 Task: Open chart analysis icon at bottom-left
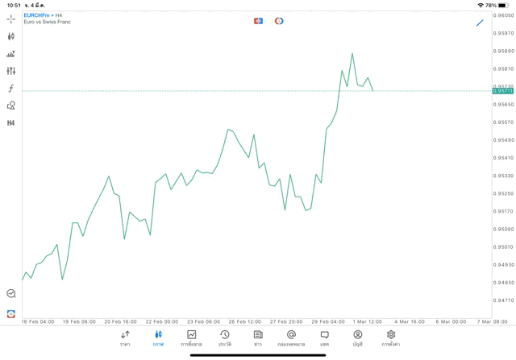[x=10, y=294]
